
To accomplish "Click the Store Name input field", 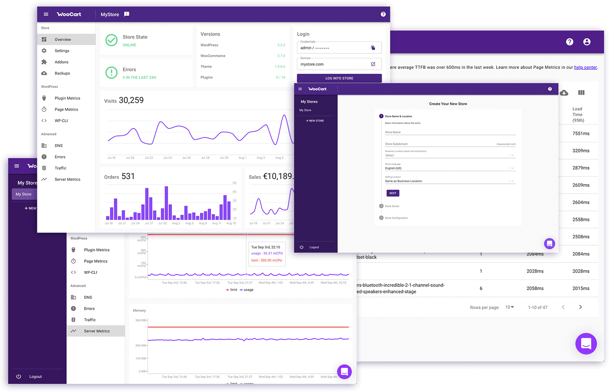I will coord(450,132).
